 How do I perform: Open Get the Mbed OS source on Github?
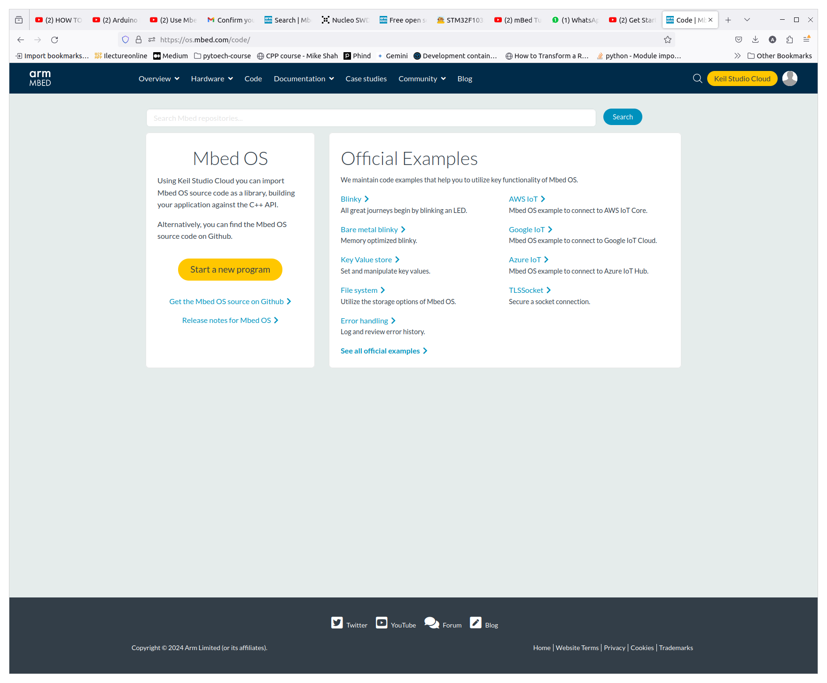tap(230, 301)
